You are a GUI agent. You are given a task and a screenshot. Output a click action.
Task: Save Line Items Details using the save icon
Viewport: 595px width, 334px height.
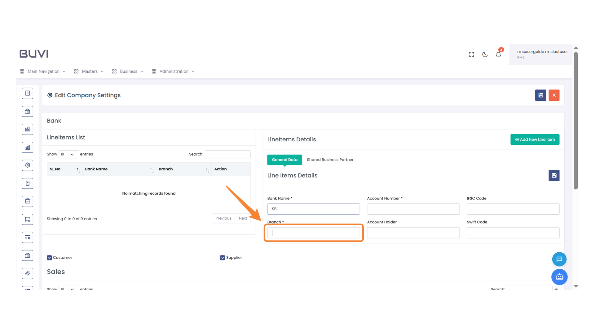554,175
